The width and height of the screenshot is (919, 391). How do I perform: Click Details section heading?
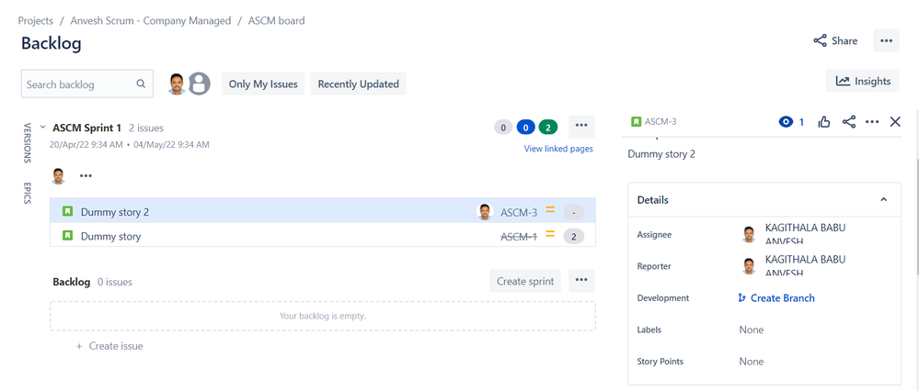coord(653,200)
